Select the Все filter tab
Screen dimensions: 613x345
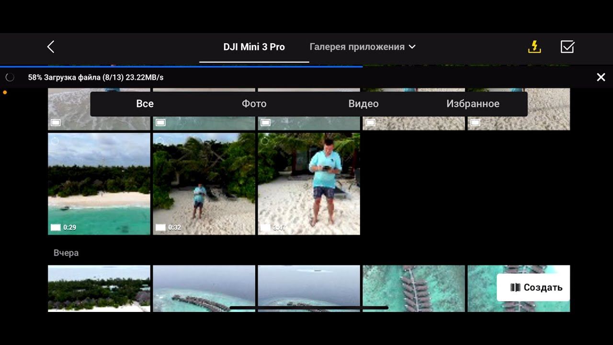tap(145, 103)
